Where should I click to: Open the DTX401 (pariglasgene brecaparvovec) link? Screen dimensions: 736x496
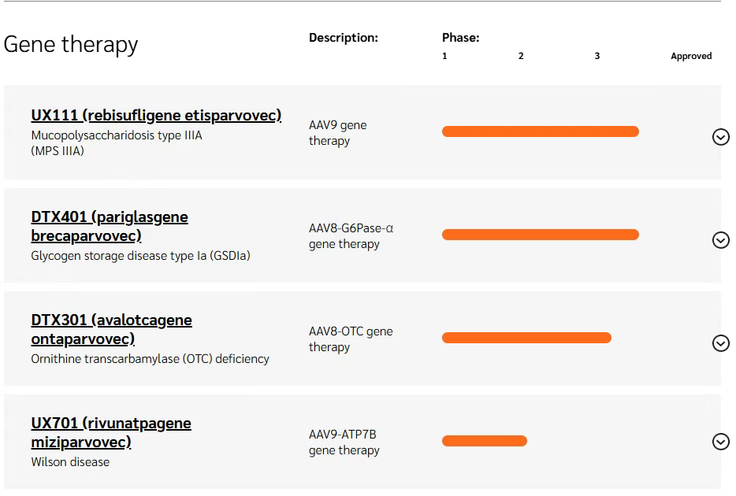[x=110, y=226]
